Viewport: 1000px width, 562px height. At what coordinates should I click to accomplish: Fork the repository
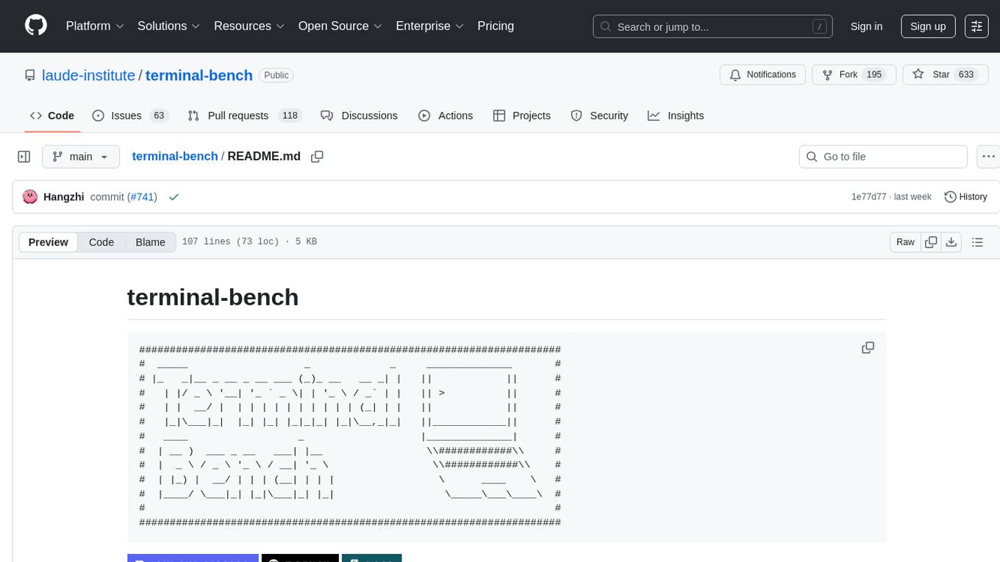pyautogui.click(x=854, y=75)
